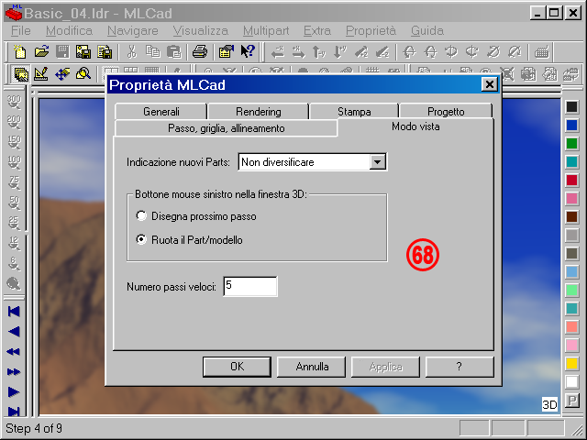Viewport: 587px width, 440px height.
Task: Set zoom to 50 percent icon
Action: (x=14, y=203)
